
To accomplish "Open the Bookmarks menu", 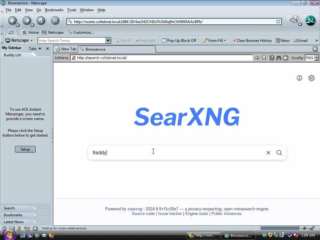I will (54, 10).
